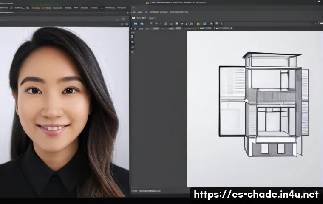Click the crossed-square icon in left menu bar
Image resolution: width=323 pixels, height=204 pixels.
tap(28, 8)
